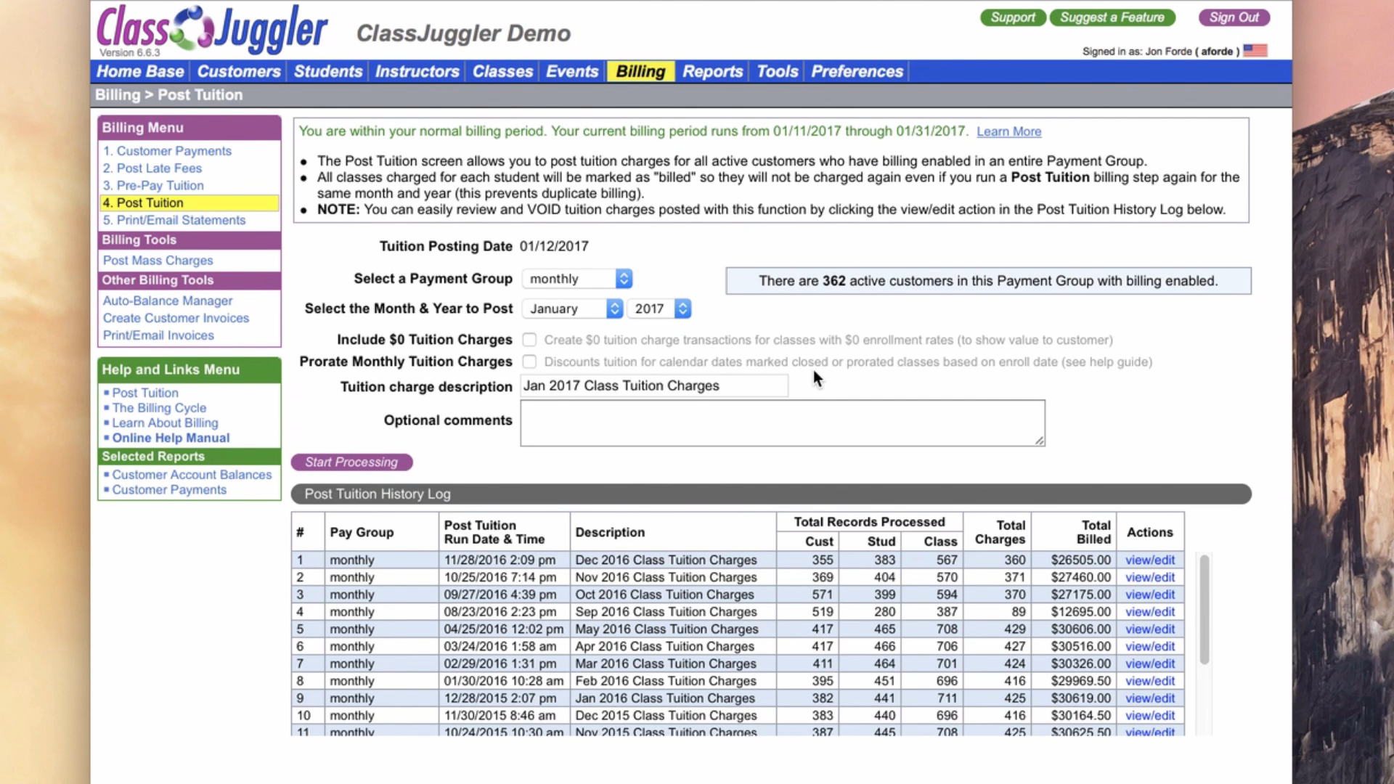
Task: Click the Support button
Action: point(1012,17)
